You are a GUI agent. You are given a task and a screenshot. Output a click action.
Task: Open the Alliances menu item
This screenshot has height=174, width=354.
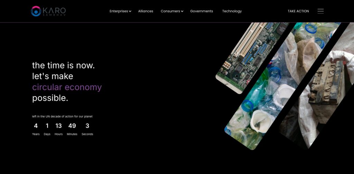click(146, 11)
